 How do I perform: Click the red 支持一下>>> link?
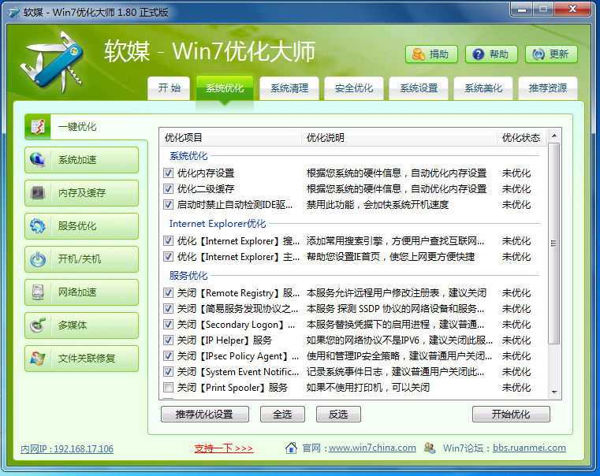pos(224,448)
